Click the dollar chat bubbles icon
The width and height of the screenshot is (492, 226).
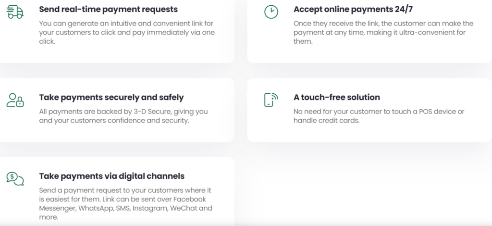15,178
